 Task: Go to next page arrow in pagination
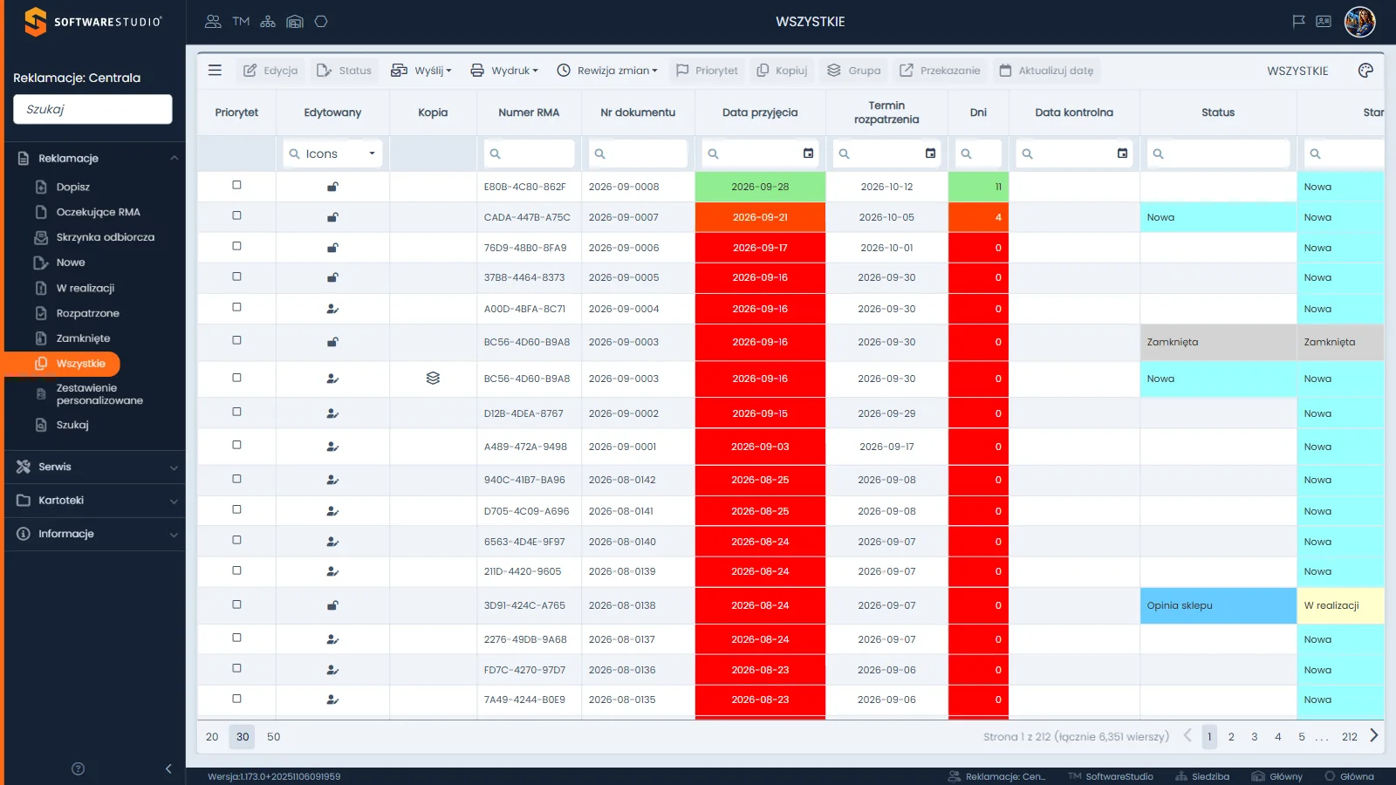(x=1373, y=736)
